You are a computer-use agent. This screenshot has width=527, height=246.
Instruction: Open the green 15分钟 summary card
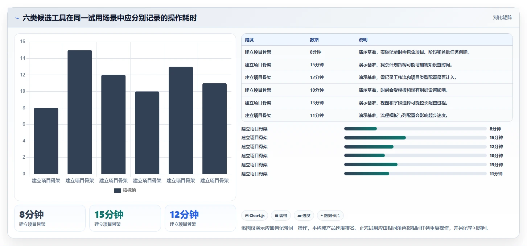point(125,218)
